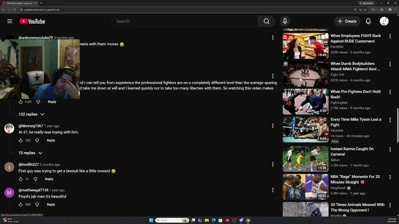The image size is (399, 224).
Task: Expand the 10 replies thread
Action: tap(30, 153)
